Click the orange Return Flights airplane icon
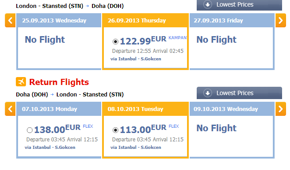The width and height of the screenshot is (290, 170). coord(21,81)
